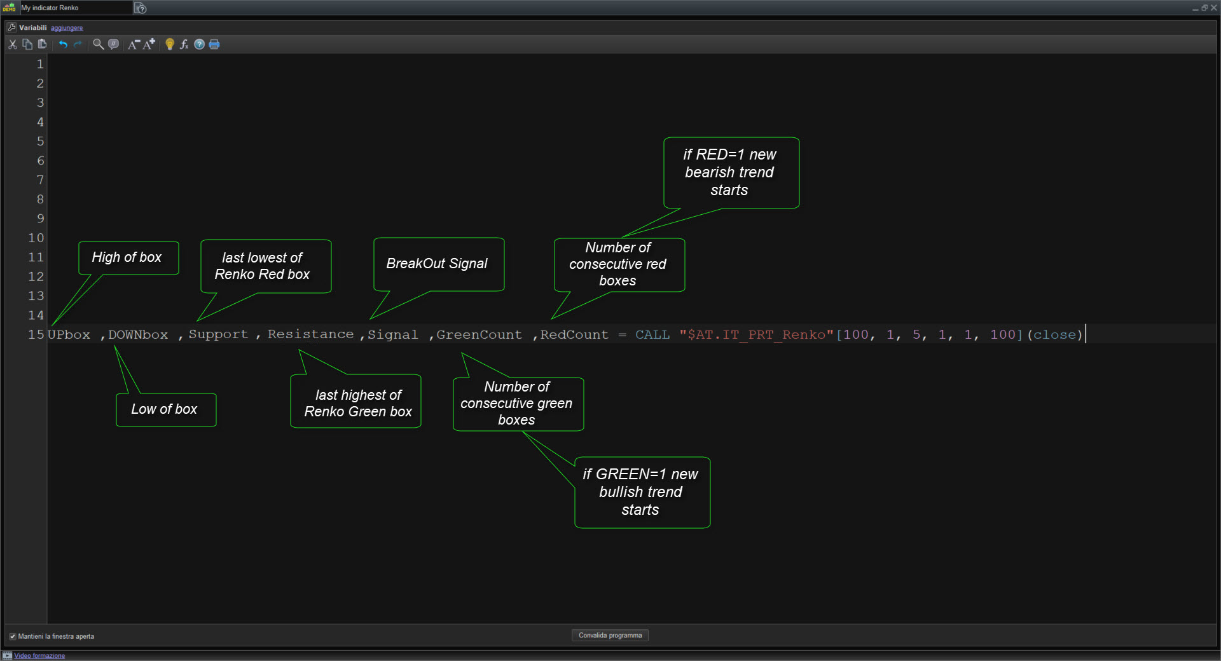The image size is (1221, 661).
Task: Click the parameter value '5' in brackets
Action: pyautogui.click(x=916, y=334)
